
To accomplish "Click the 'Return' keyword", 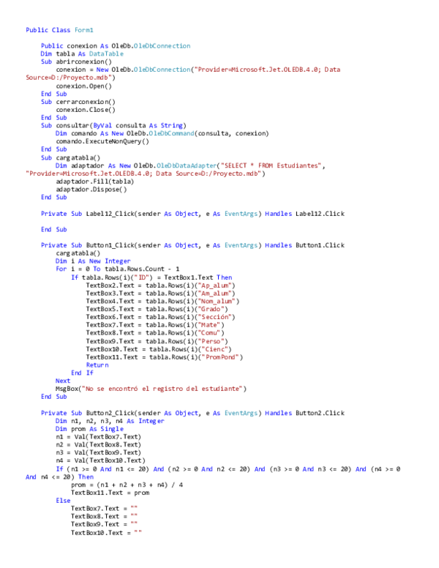I will pyautogui.click(x=97, y=365).
